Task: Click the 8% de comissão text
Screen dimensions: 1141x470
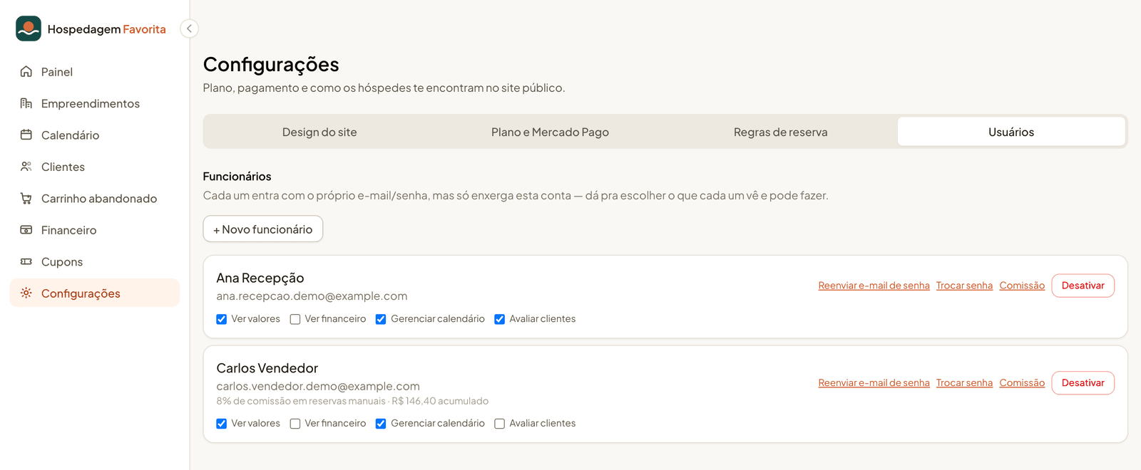Action: 352,401
